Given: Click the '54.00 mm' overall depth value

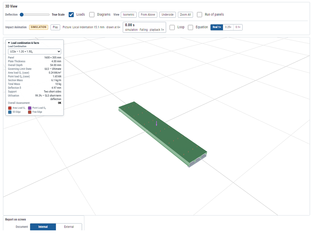Looking at the screenshot, I should point(56,65).
